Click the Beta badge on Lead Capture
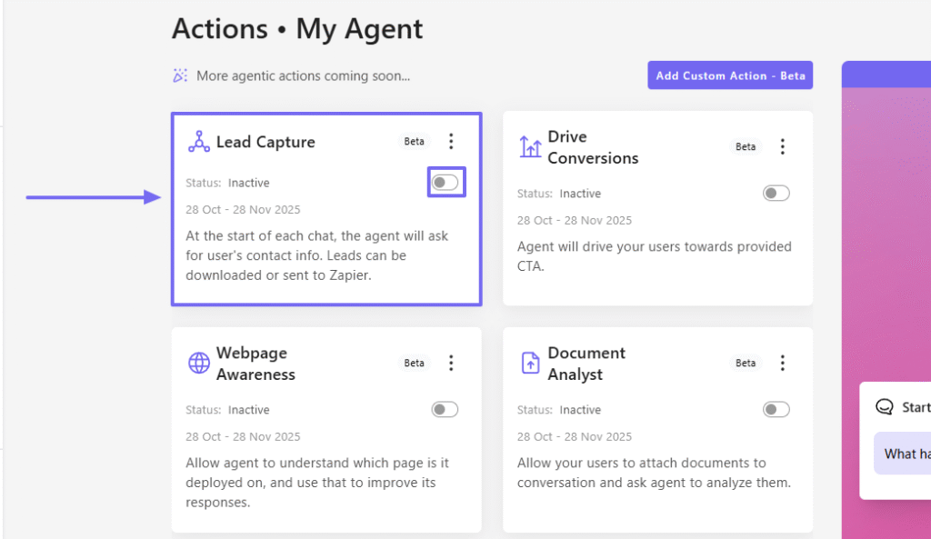 (x=415, y=141)
